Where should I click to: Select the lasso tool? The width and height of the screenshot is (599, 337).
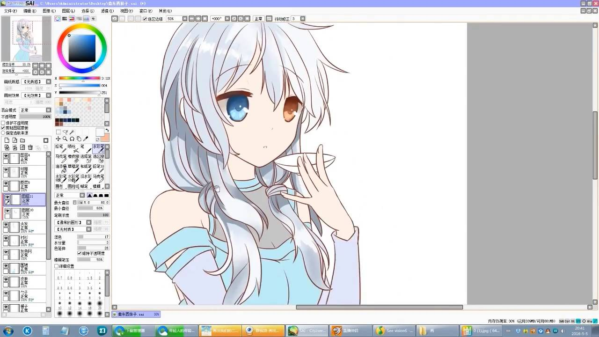coord(65,132)
